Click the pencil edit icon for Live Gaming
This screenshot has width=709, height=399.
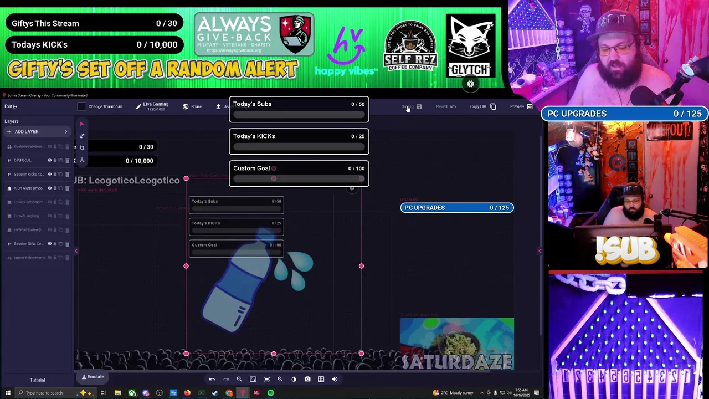point(138,106)
